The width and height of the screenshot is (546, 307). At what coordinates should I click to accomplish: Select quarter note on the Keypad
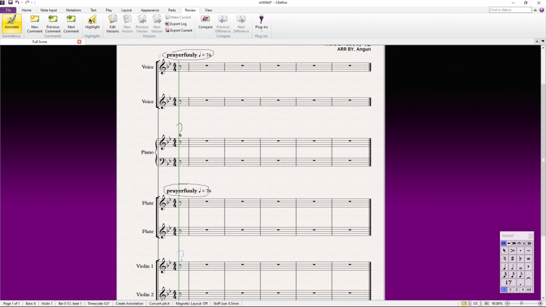[x=505, y=266]
